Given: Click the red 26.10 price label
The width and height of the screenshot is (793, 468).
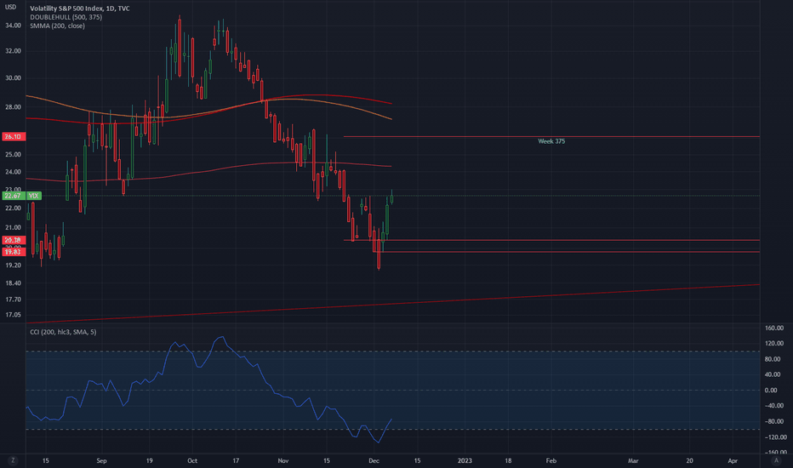Looking at the screenshot, I should click(13, 137).
